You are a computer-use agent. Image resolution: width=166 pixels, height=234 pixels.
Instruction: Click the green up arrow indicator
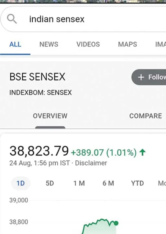[142, 152]
